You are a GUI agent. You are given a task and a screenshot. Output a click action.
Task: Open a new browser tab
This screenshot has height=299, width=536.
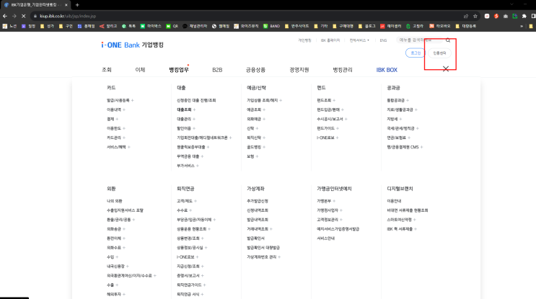click(77, 5)
